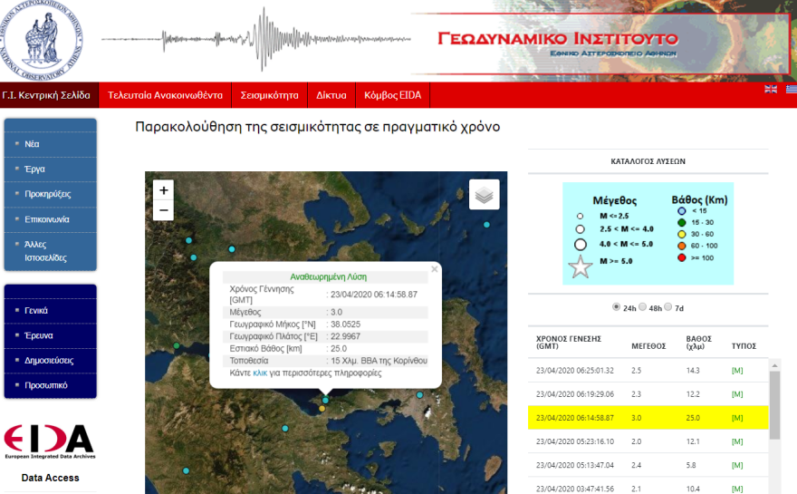Click the ΧΡΟΝΟΣ ΓΕΝΕΣΗΣ (GMT) column header
797x494 pixels.
[568, 343]
